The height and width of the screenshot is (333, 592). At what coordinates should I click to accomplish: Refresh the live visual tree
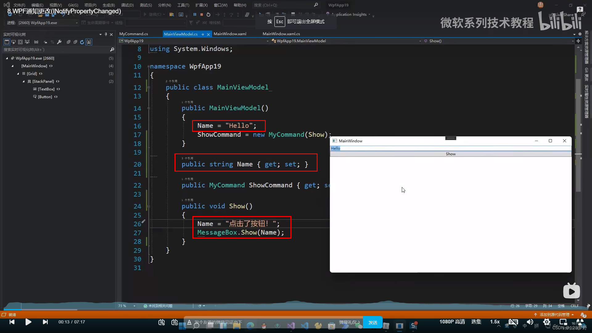coord(82,42)
